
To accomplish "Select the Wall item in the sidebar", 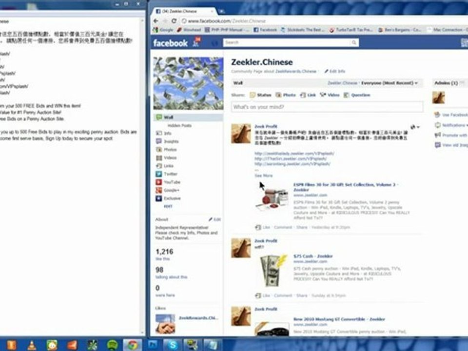I will click(x=188, y=117).
